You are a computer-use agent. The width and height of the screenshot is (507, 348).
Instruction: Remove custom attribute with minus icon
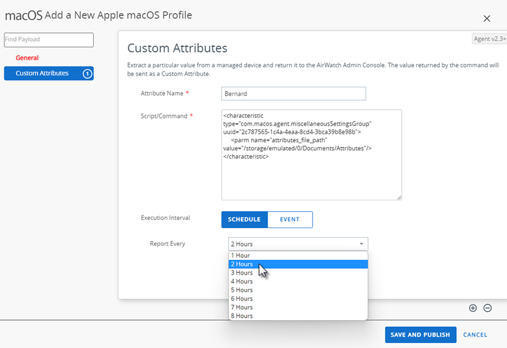[x=487, y=308]
